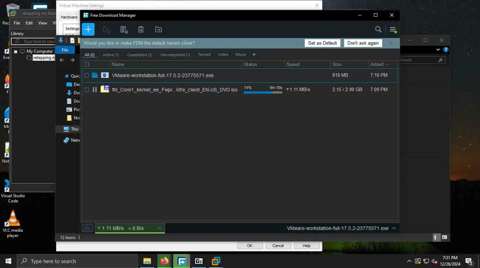Screen dimensions: 480x268
Task: Toggle snail mode icon in FDM status bar
Action: [x=88, y=228]
